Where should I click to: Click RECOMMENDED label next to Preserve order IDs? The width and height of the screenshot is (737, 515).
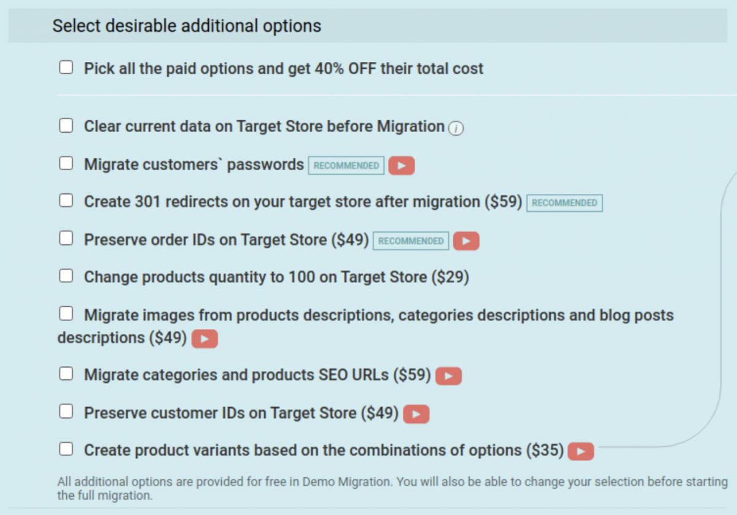[410, 241]
